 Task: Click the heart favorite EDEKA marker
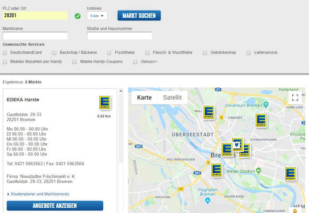[237, 144]
